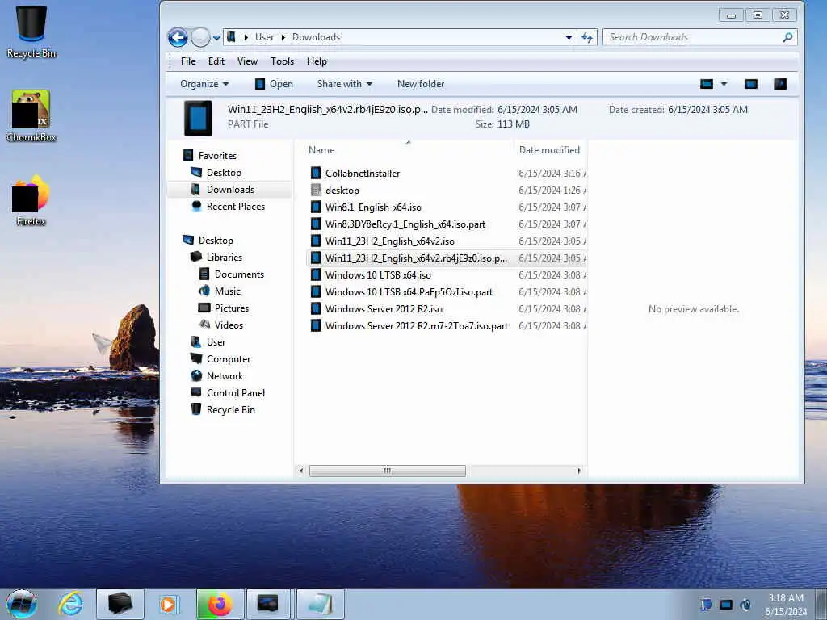Expand the Organize dropdown
Image resolution: width=827 pixels, height=620 pixels.
[x=204, y=84]
